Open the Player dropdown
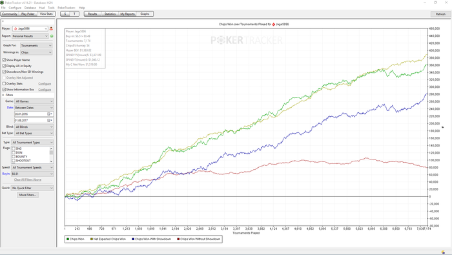Image resolution: width=452 pixels, height=255 pixels. click(x=30, y=28)
